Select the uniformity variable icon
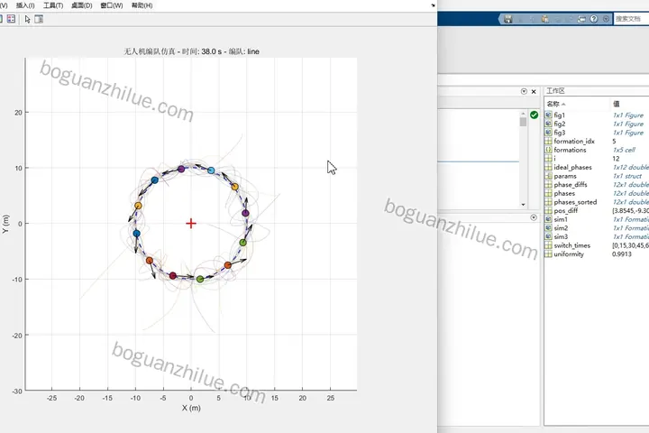The width and height of the screenshot is (649, 433). point(548,254)
